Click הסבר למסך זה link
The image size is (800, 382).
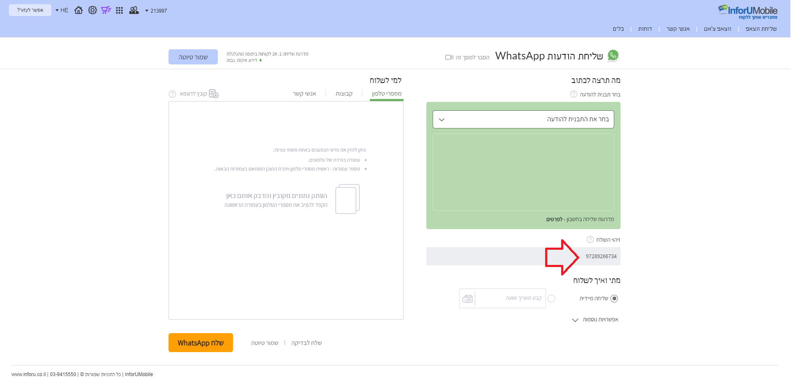pos(472,57)
